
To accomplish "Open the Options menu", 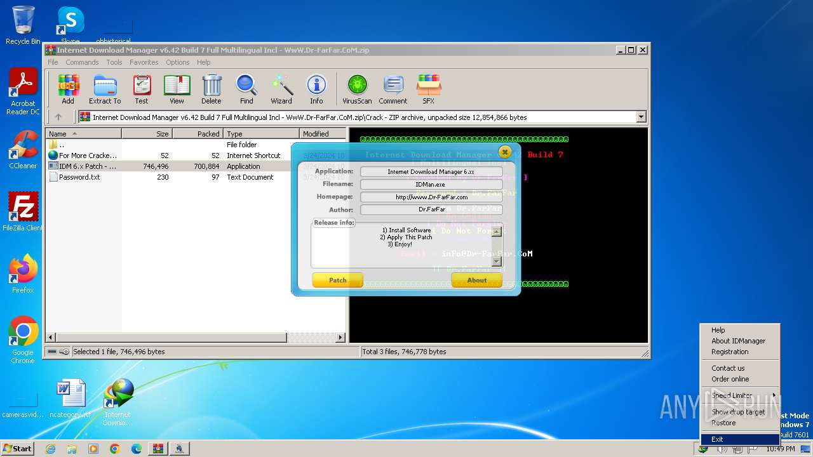I will [178, 62].
